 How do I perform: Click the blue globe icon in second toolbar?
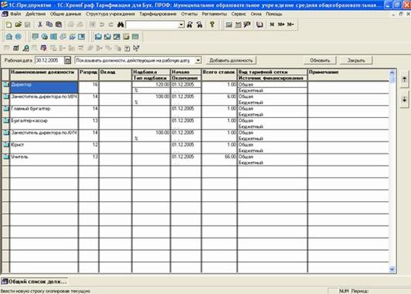click(19, 36)
